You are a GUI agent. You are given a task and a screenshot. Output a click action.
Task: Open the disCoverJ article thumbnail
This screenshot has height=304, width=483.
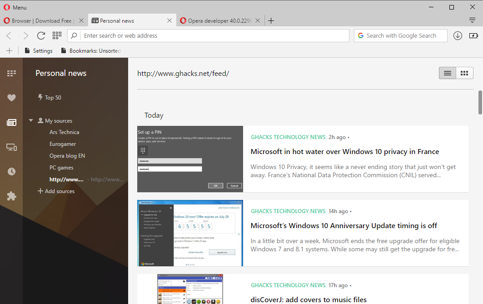coord(190,289)
